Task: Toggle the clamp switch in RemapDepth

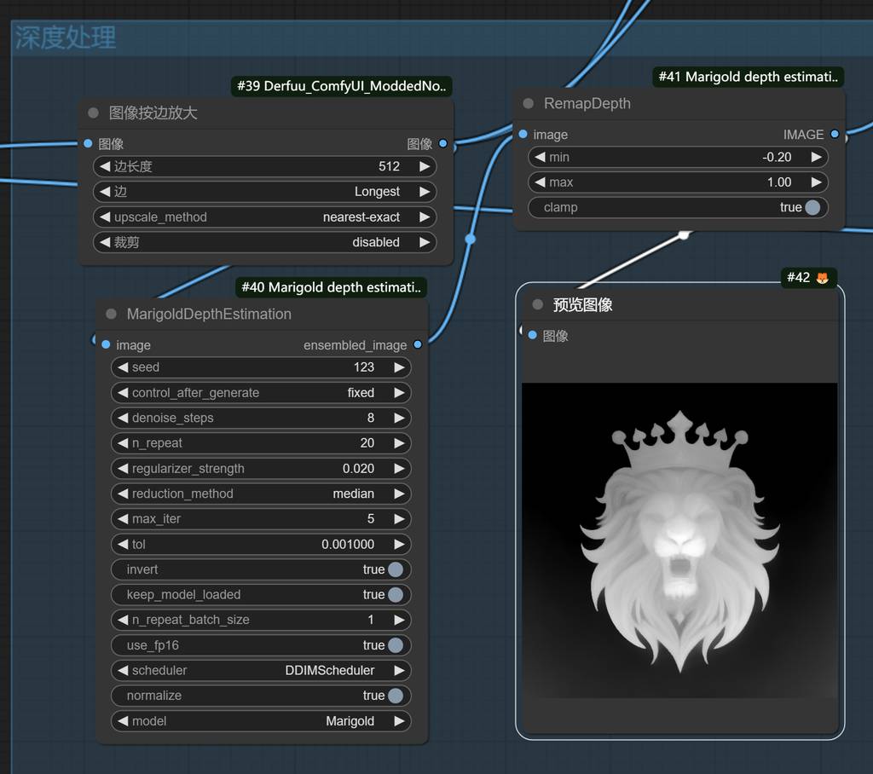Action: tap(812, 207)
